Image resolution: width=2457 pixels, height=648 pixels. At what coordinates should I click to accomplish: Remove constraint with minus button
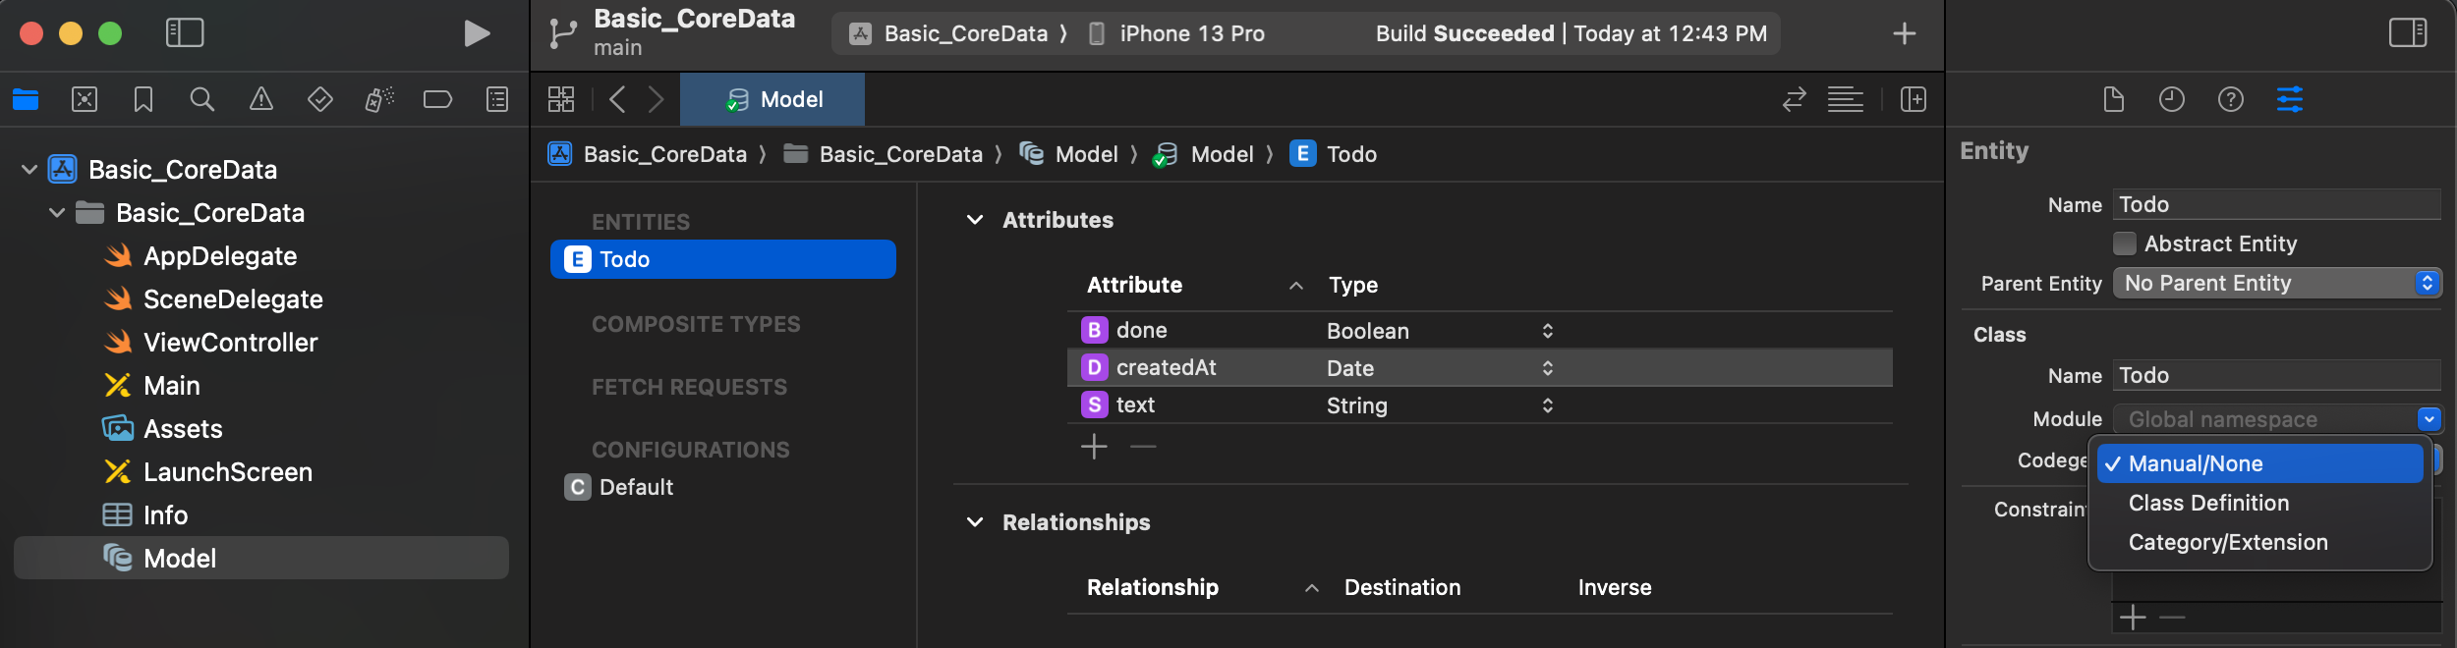click(2173, 618)
